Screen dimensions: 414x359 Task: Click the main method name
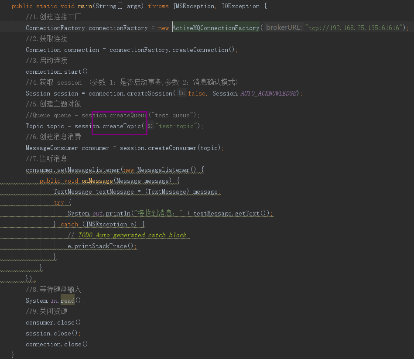click(85, 6)
